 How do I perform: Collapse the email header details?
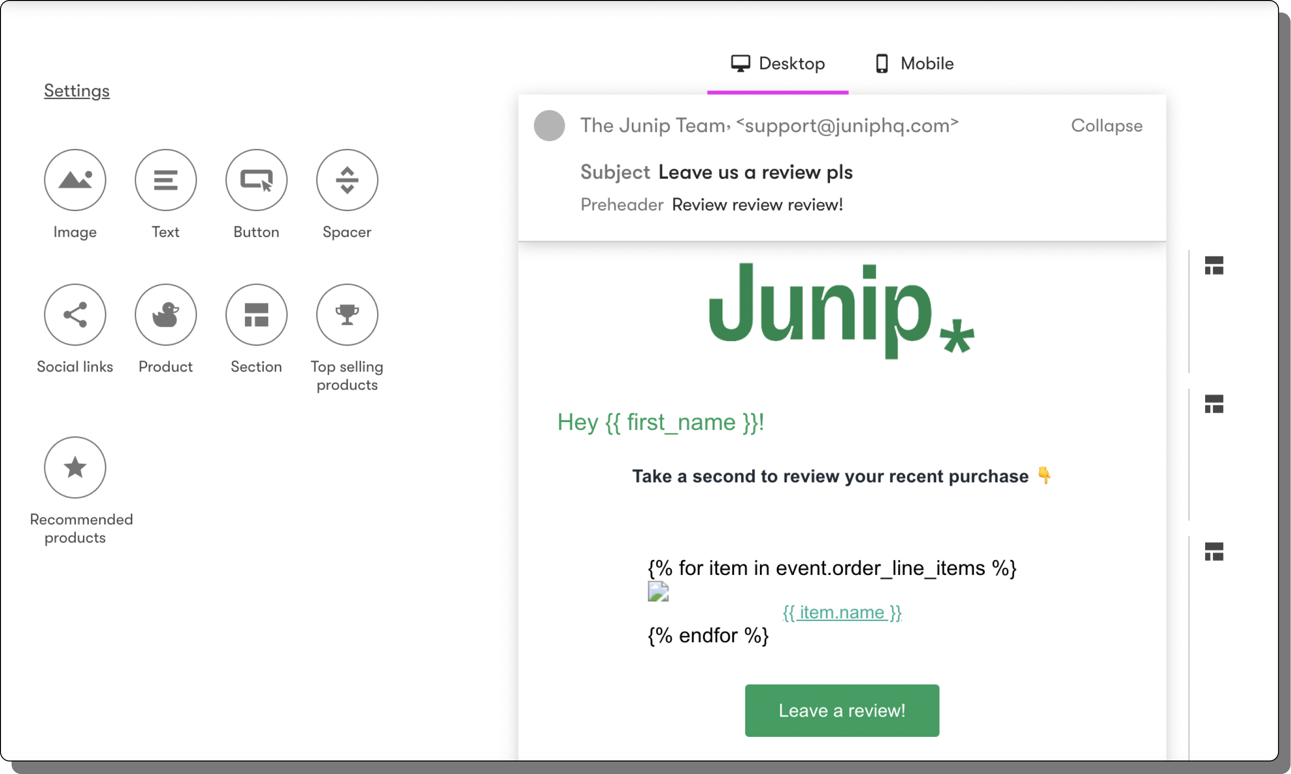[x=1106, y=126]
